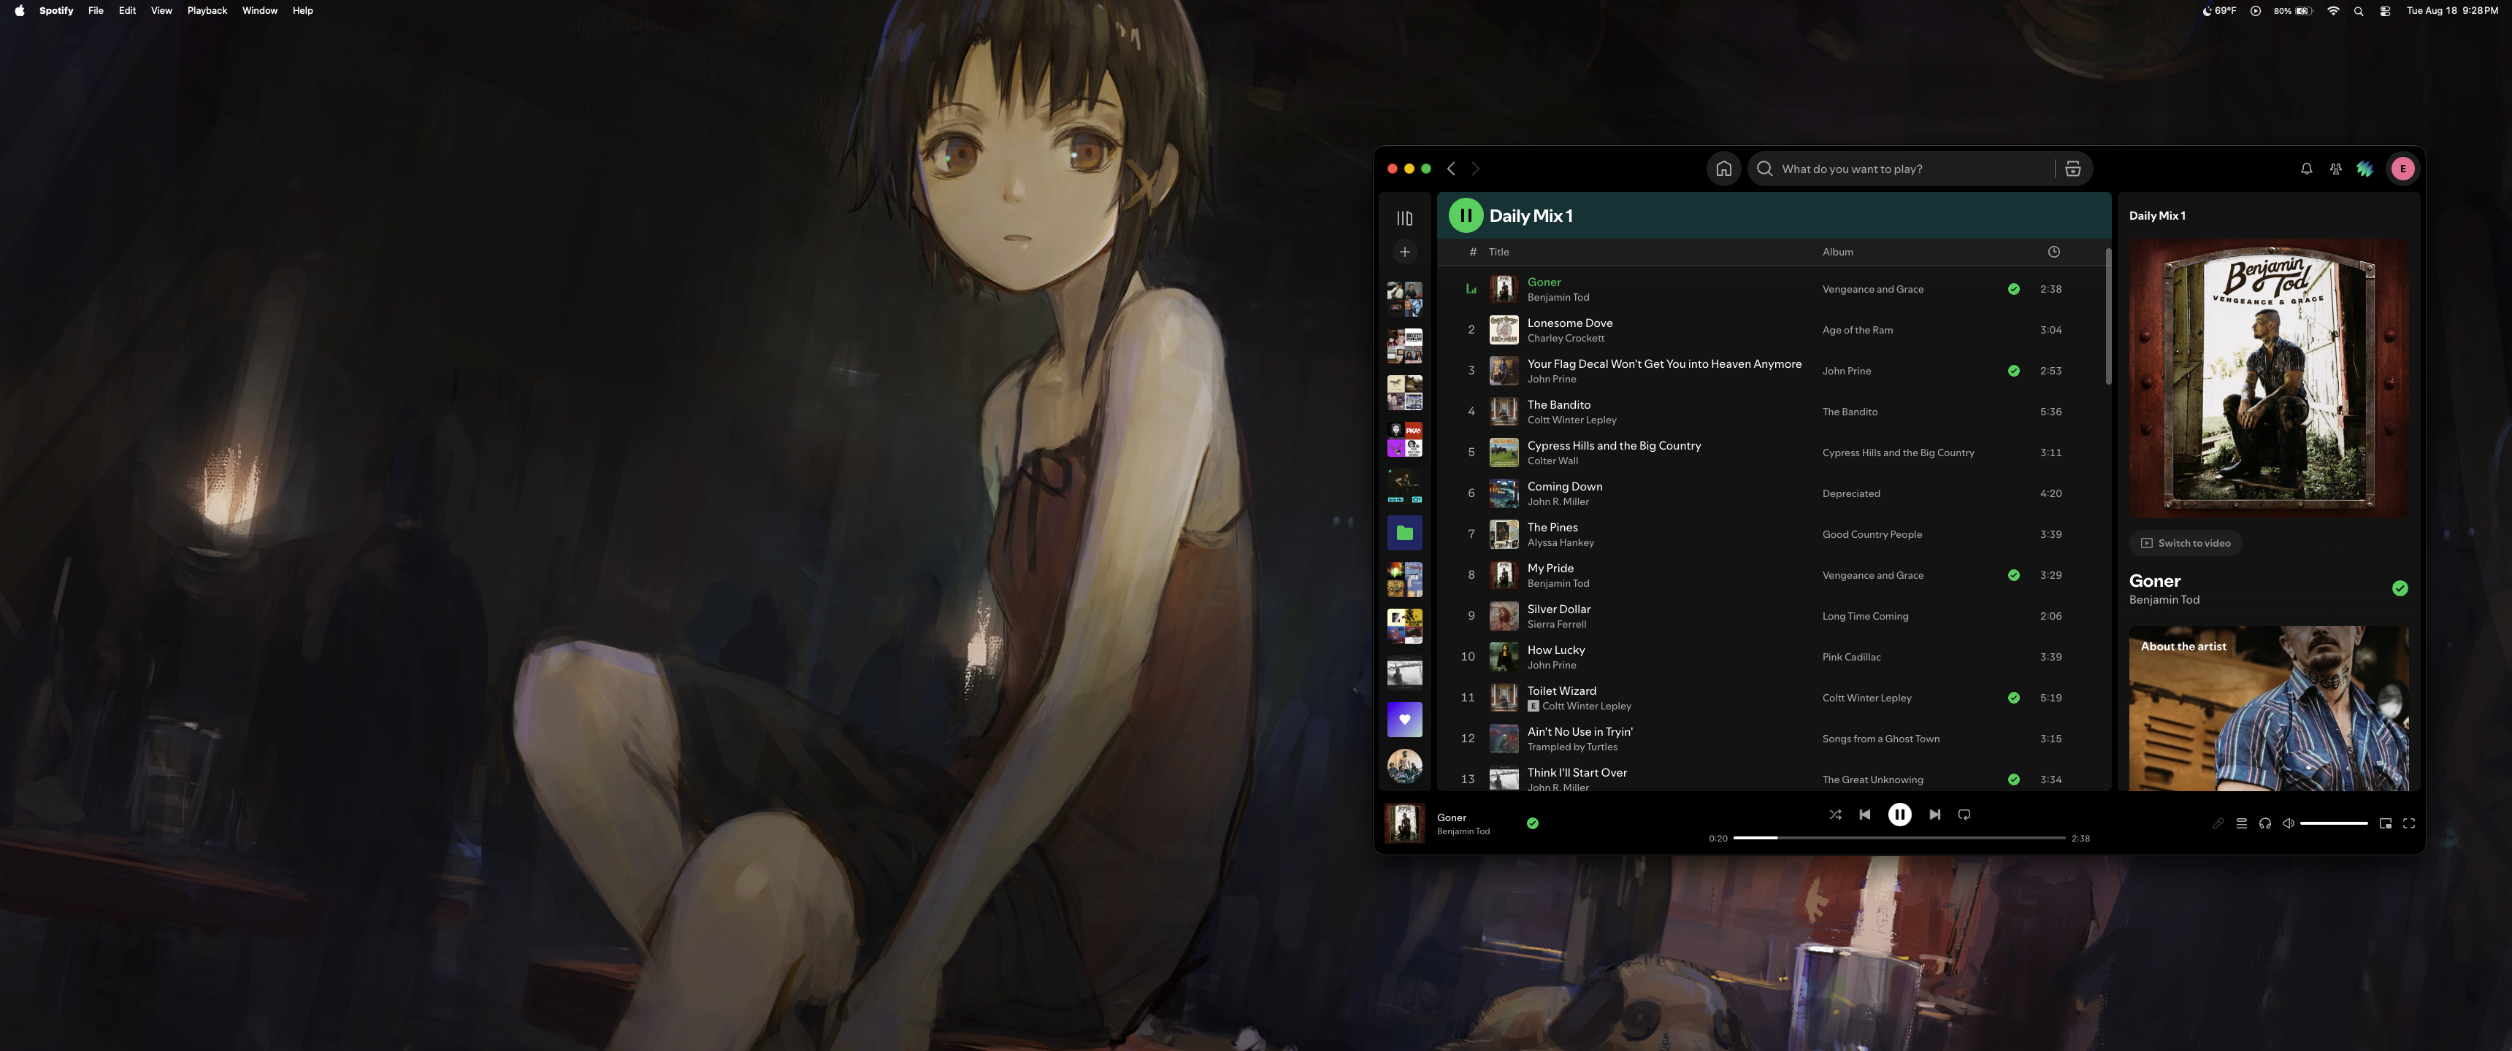2512x1051 pixels.
Task: Toggle repeat mode
Action: [1964, 814]
